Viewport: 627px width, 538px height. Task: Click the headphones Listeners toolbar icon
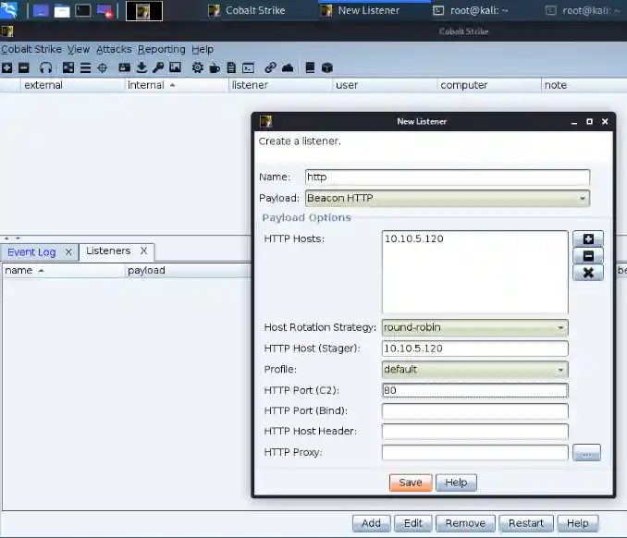coord(45,67)
